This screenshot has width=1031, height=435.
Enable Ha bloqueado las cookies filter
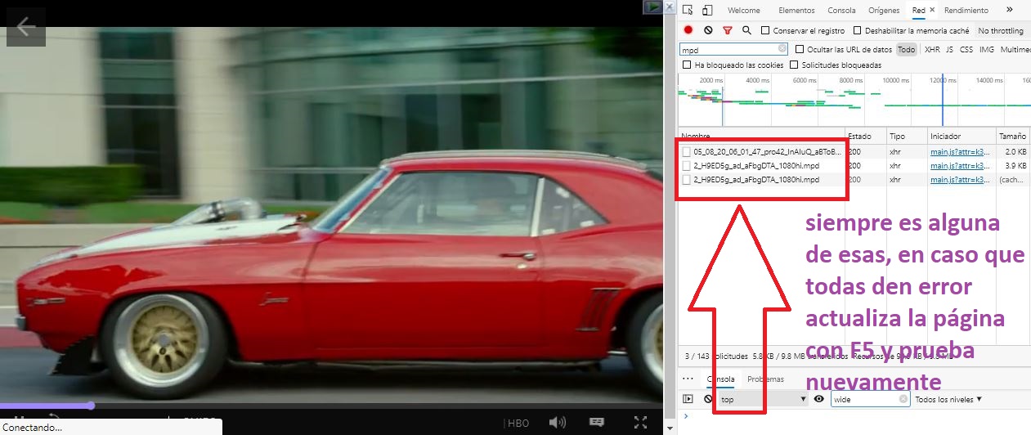pos(687,65)
